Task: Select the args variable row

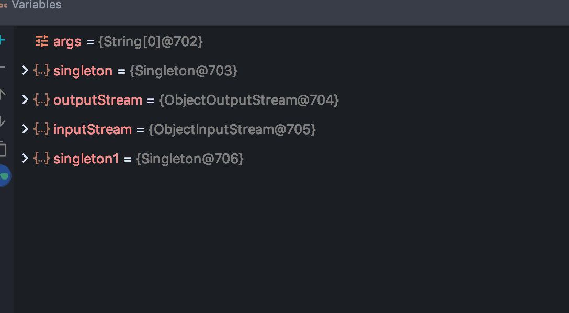Action: 291,41
